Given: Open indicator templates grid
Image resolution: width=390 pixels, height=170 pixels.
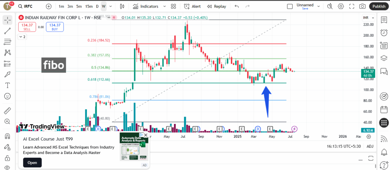Looking at the screenshot, I should pyautogui.click(x=173, y=6).
